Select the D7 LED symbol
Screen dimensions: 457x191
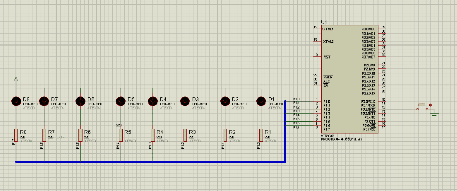[44, 101]
